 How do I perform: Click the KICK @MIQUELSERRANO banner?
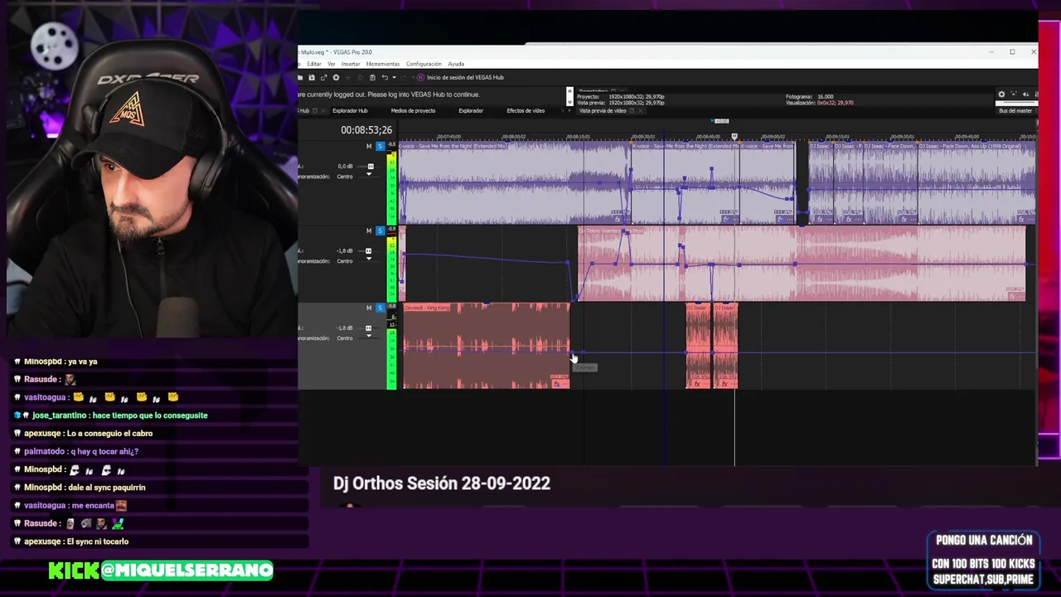(161, 570)
